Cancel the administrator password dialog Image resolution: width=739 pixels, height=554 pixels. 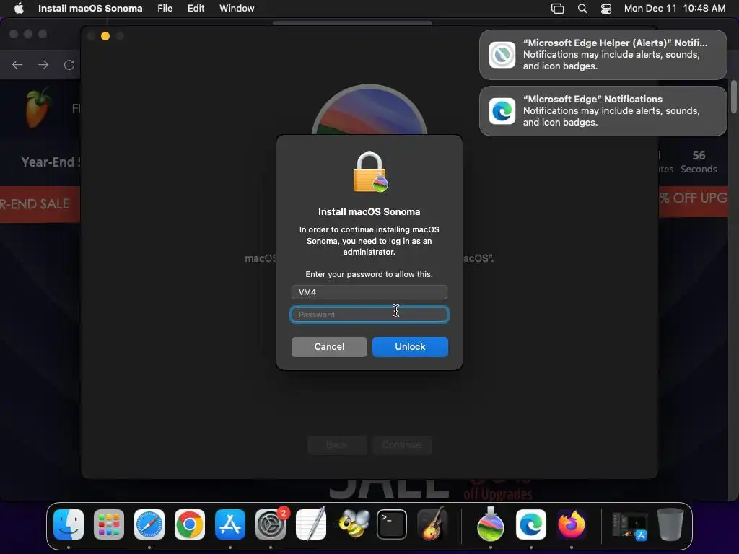(329, 347)
